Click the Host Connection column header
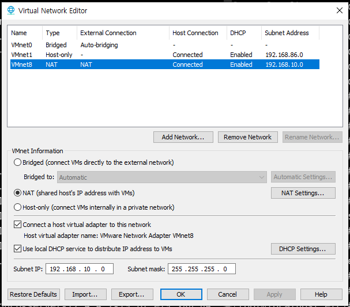The width and height of the screenshot is (350, 307). coord(198,33)
